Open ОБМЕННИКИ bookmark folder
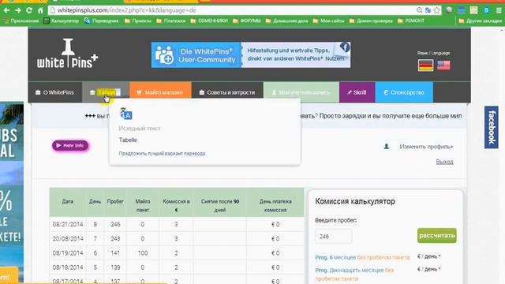Screen dimensions: 505x284 coord(209,21)
